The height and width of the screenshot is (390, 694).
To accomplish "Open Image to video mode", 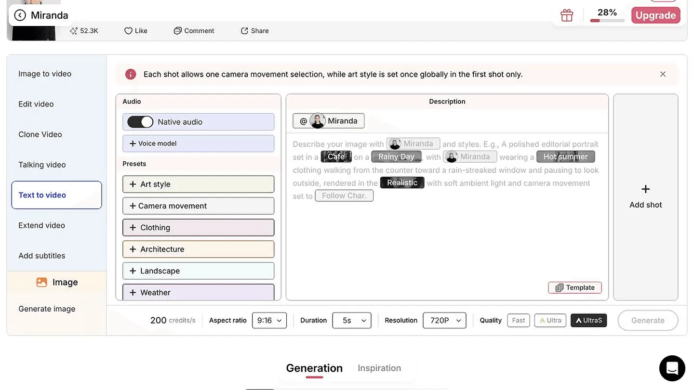I will click(45, 74).
